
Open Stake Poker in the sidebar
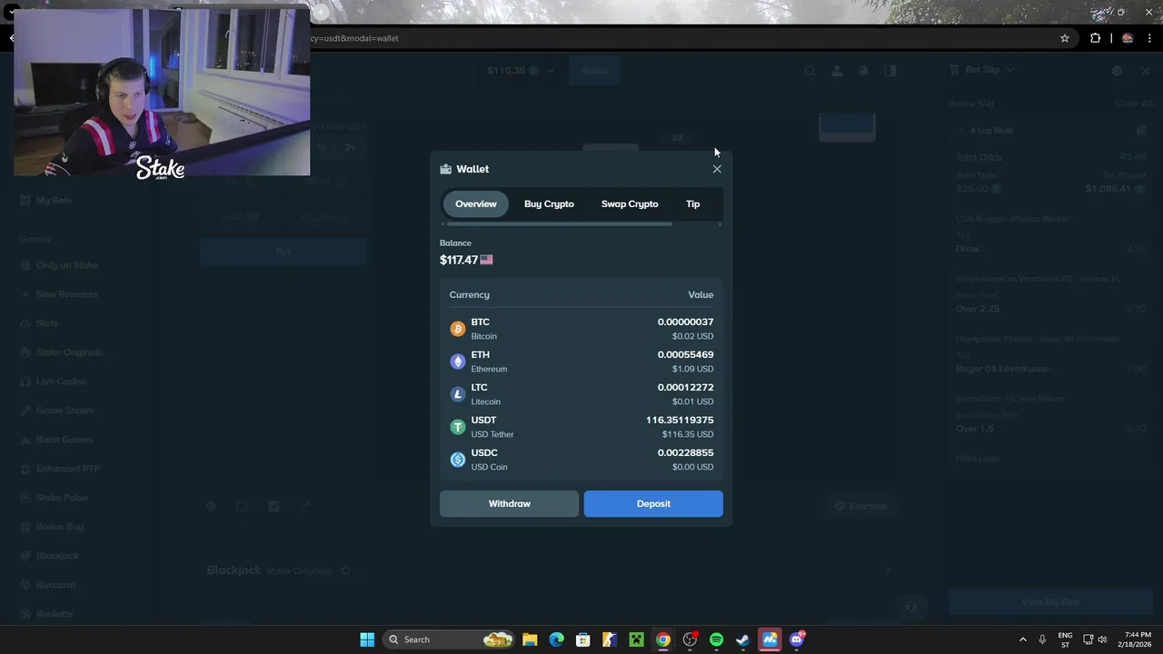tap(63, 498)
